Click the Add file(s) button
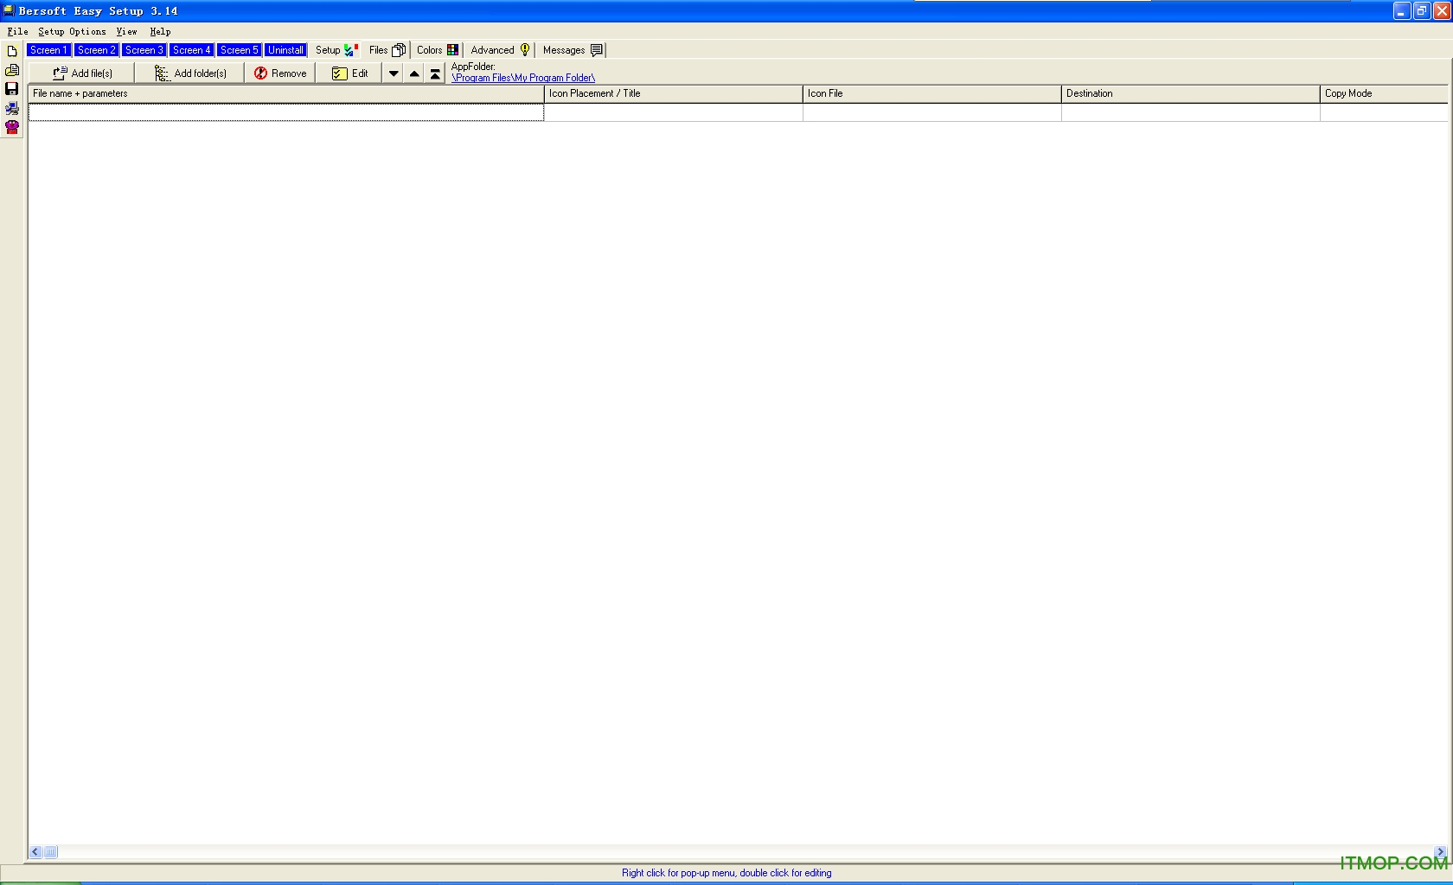Image resolution: width=1453 pixels, height=885 pixels. pyautogui.click(x=82, y=73)
